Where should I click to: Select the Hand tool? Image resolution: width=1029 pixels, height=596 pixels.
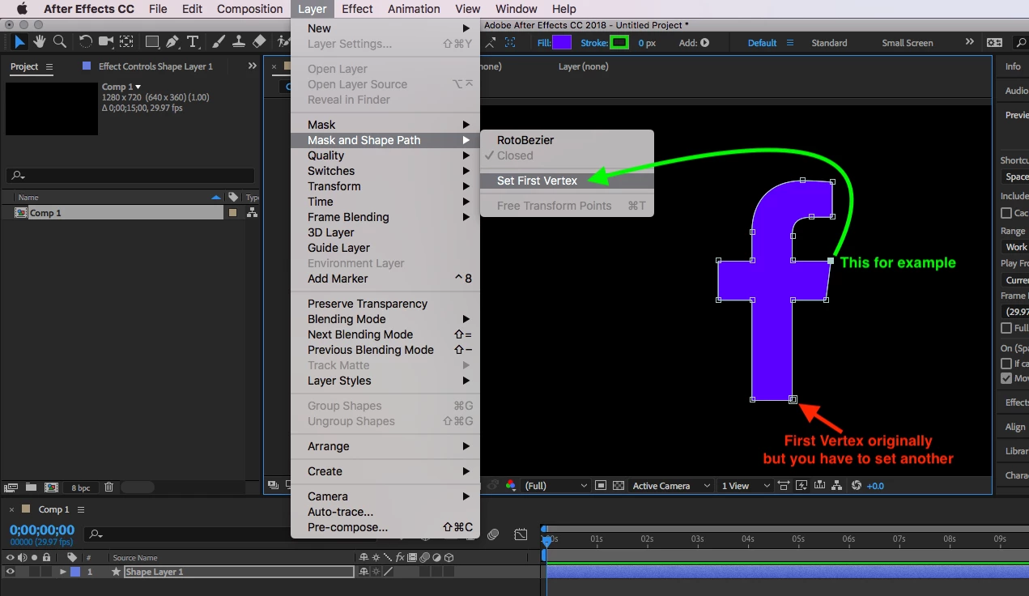[x=39, y=41]
